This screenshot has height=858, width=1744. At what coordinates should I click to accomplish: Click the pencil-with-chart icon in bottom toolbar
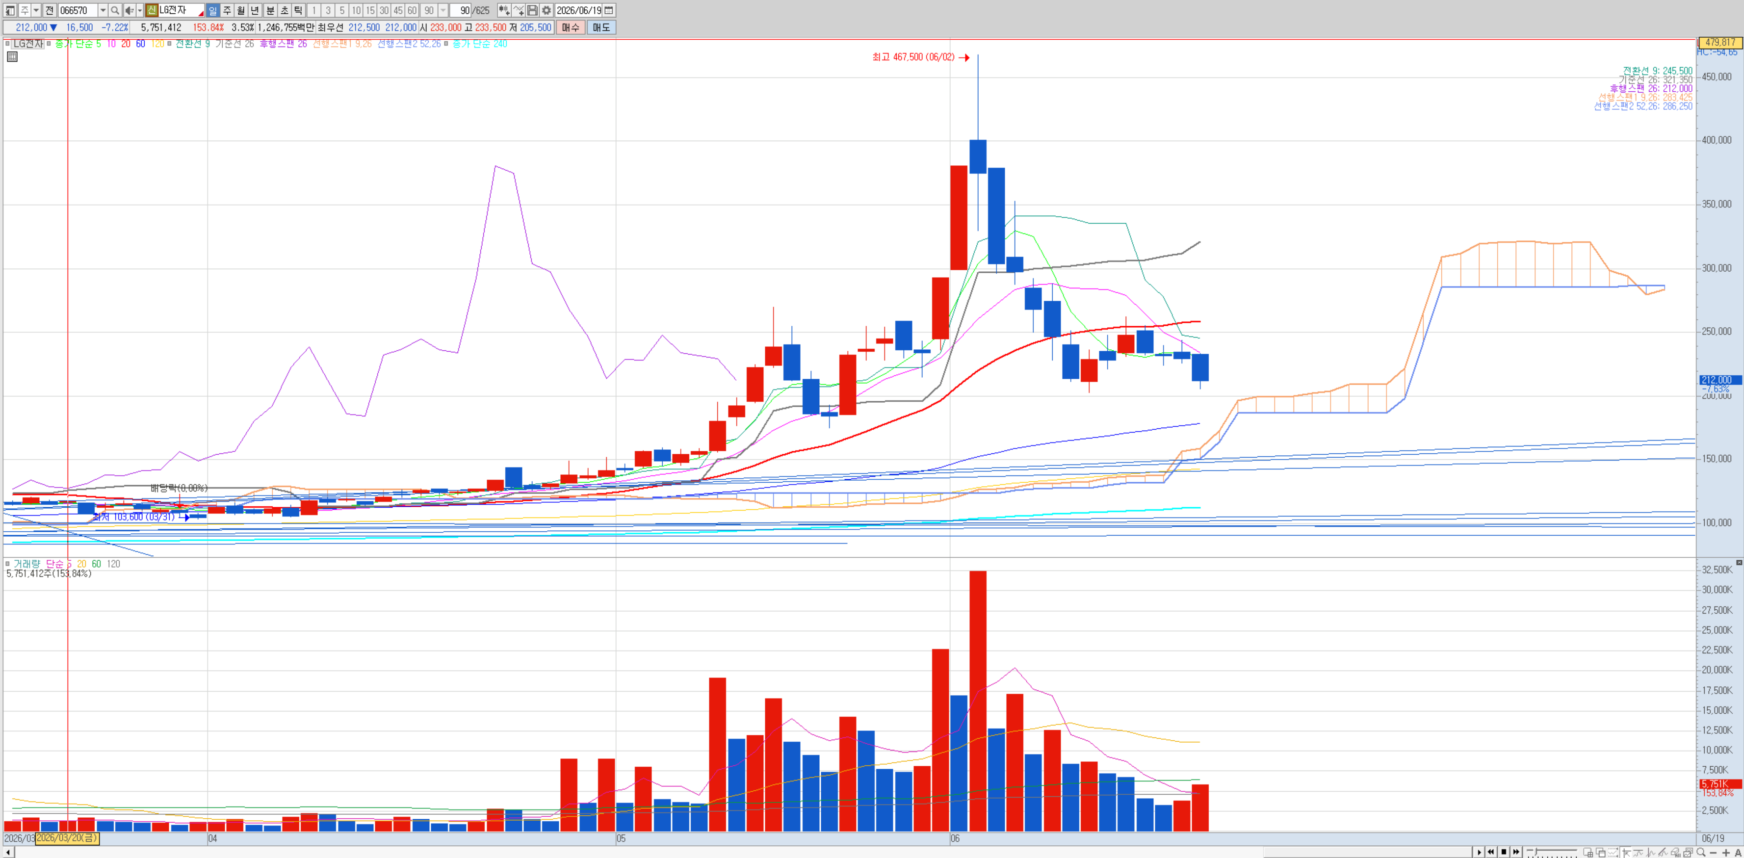(1663, 852)
